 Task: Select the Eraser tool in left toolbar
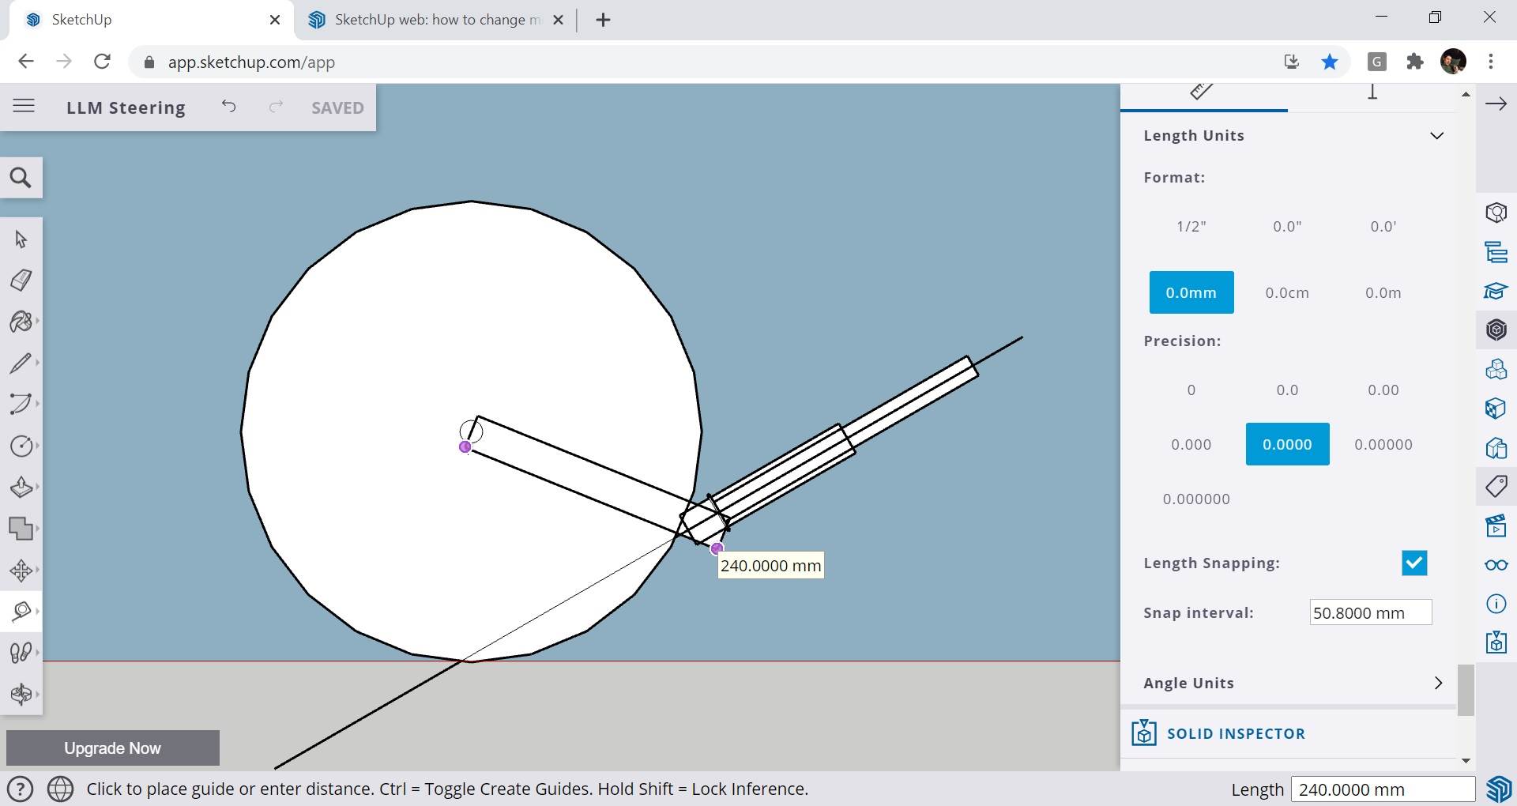[21, 281]
